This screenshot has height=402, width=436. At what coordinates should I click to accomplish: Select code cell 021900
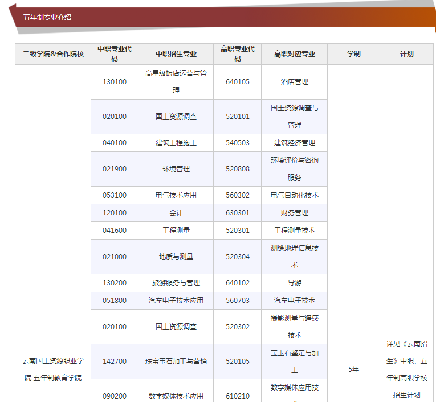115,169
